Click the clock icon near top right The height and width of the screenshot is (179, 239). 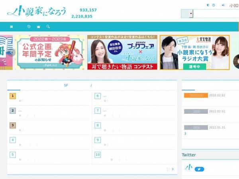(x=214, y=5)
